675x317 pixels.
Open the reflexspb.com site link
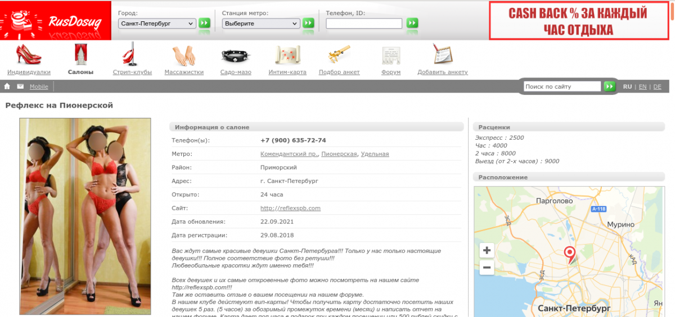coord(290,208)
